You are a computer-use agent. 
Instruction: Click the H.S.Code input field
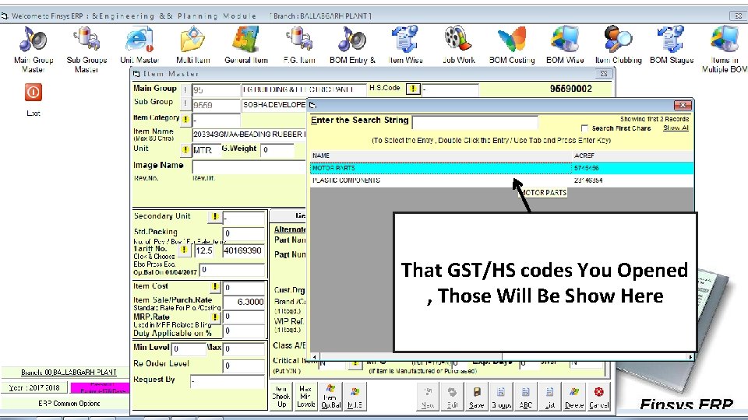click(450, 89)
